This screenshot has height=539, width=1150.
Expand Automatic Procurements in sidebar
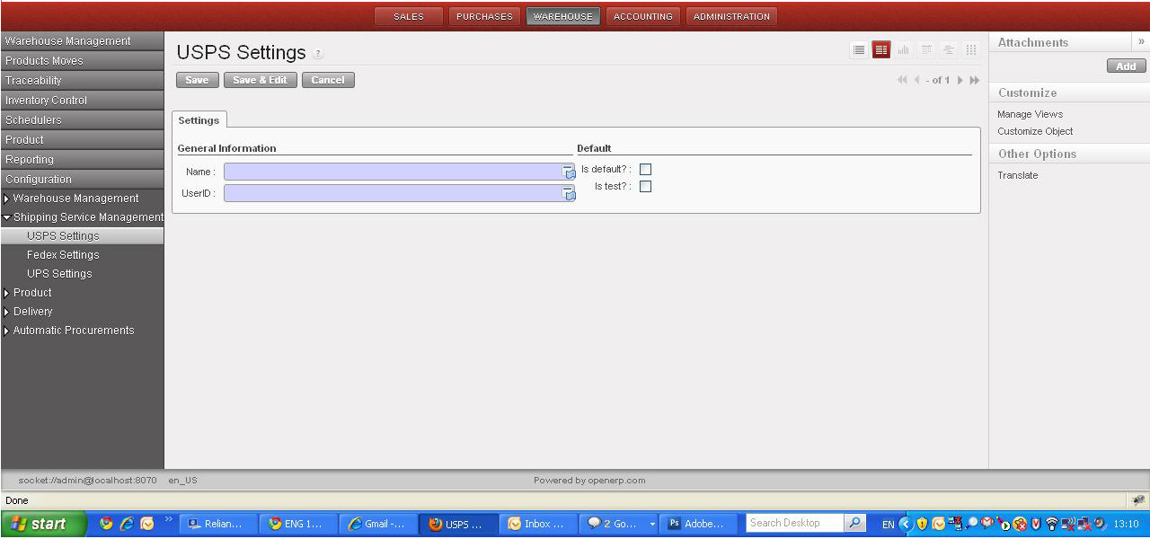[x=7, y=331]
